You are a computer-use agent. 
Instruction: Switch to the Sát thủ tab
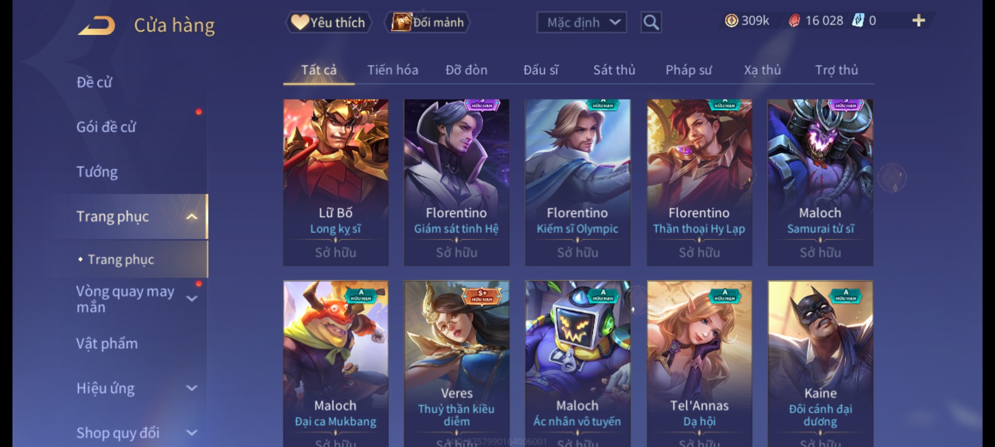[614, 70]
